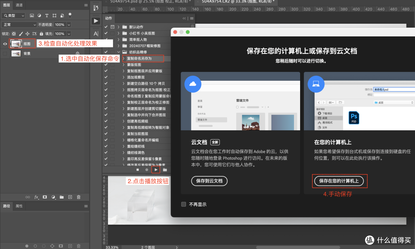Open the History panel dock icon
The height and width of the screenshot is (249, 415).
tap(96, 8)
